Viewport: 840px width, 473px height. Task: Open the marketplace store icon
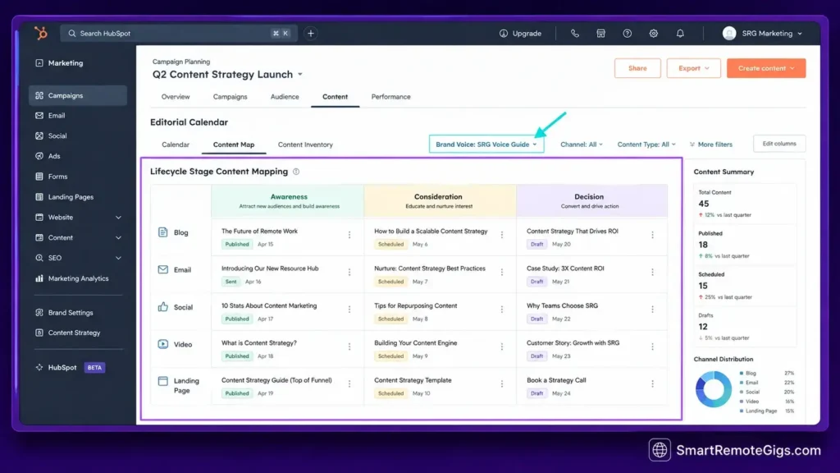[600, 33]
